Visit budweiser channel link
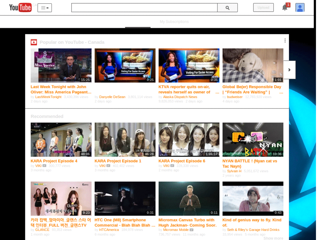This screenshot has height=240, width=320. tap(235, 97)
